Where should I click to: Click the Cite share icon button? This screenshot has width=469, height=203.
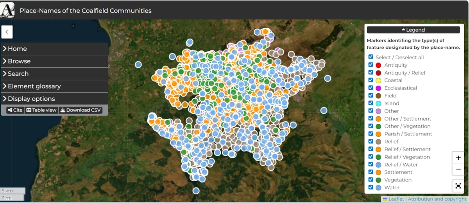pos(15,110)
